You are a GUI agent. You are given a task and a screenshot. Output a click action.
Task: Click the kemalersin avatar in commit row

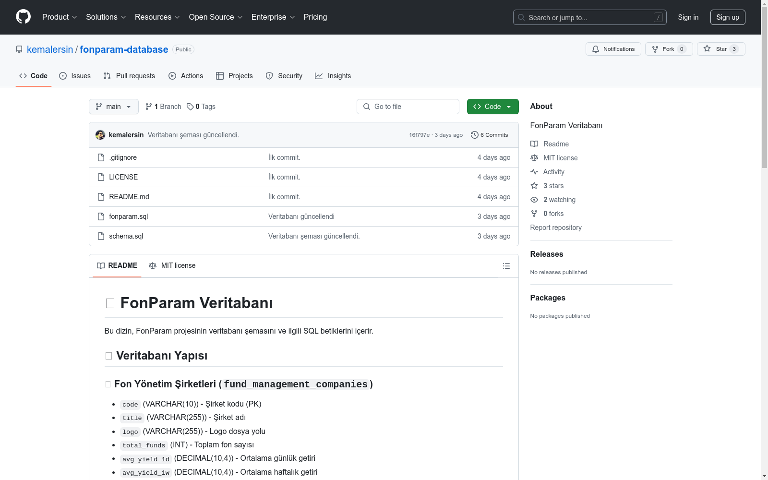(100, 135)
